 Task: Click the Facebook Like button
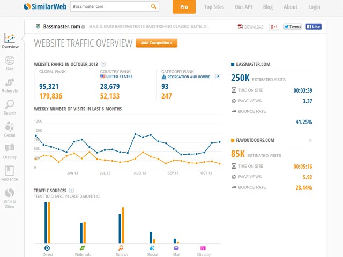pyautogui.click(x=314, y=27)
